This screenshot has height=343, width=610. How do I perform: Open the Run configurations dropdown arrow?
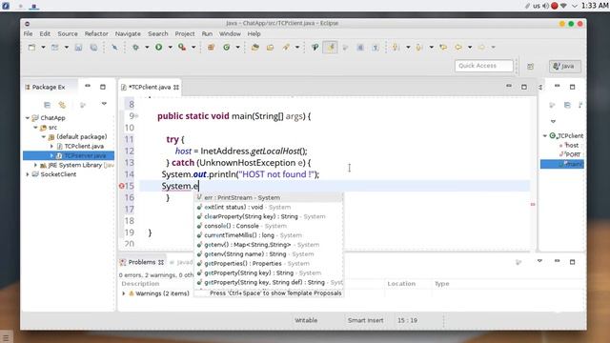pyautogui.click(x=170, y=48)
